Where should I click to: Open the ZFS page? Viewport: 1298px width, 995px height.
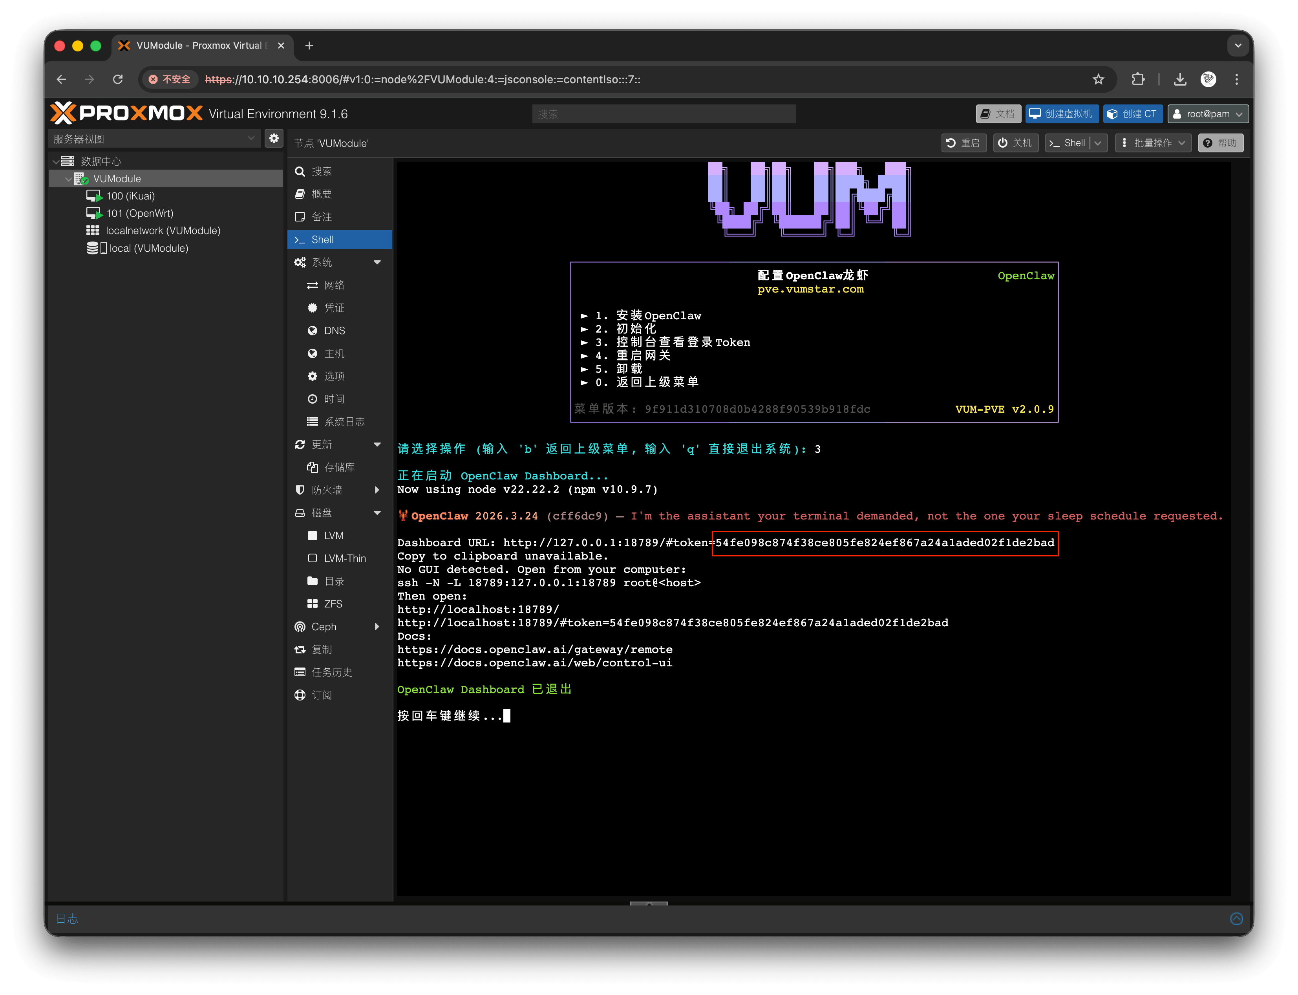340,604
